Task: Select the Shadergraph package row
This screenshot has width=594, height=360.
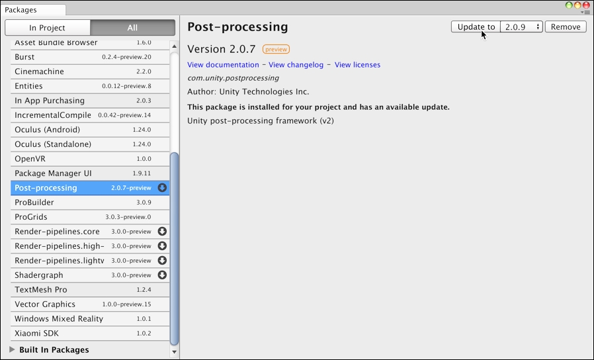Action: pyautogui.click(x=90, y=275)
